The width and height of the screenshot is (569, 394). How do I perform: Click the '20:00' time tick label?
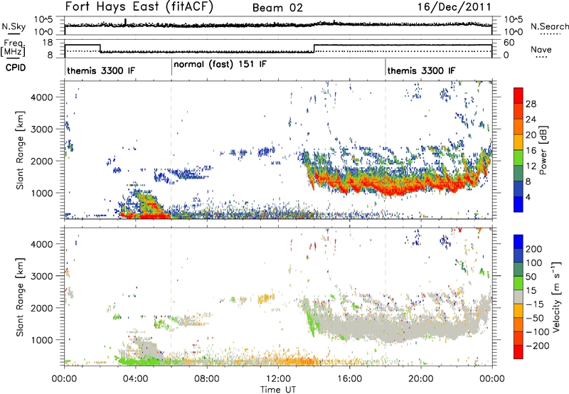[x=421, y=379]
